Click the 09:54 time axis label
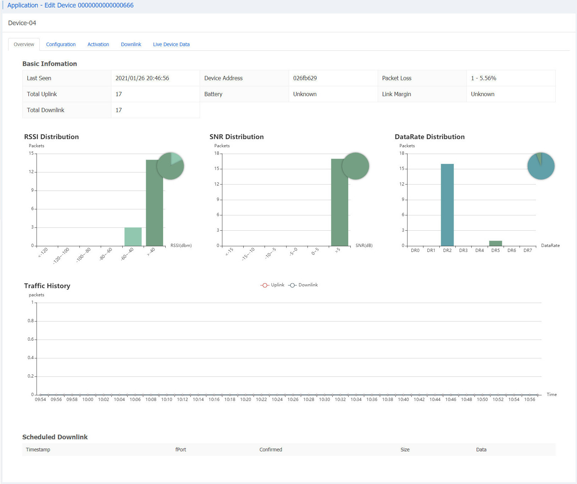577x484 pixels. [x=40, y=400]
